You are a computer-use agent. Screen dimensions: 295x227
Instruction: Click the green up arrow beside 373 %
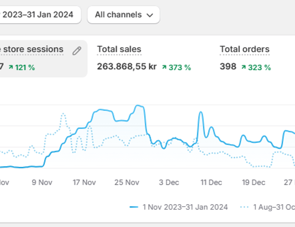pos(164,67)
